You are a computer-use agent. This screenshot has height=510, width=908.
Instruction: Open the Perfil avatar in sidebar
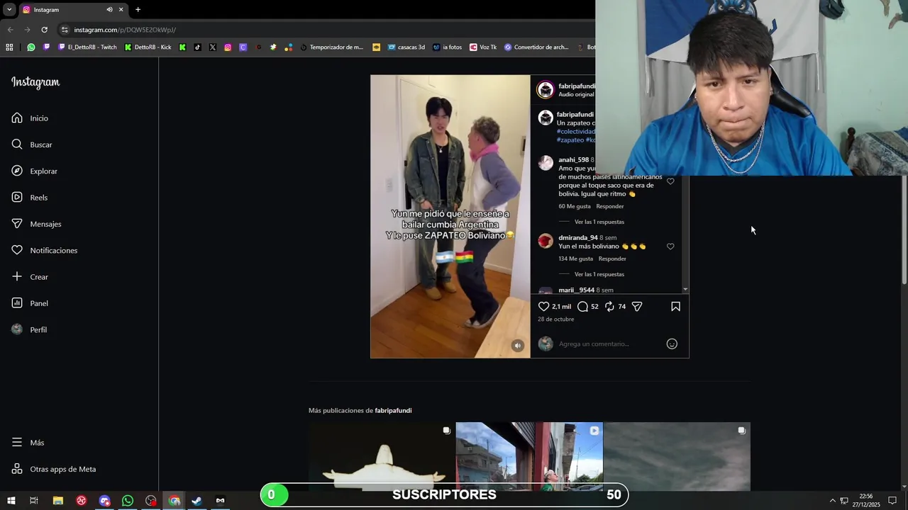[17, 329]
